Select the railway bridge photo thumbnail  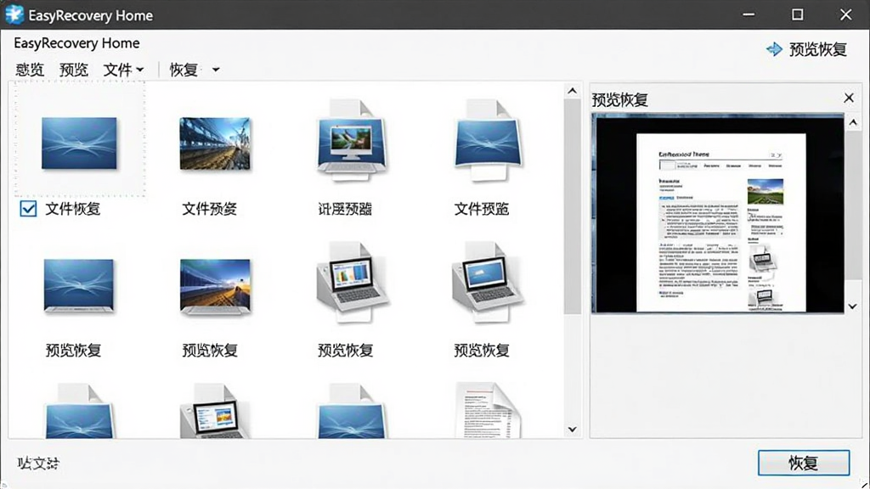(x=215, y=143)
